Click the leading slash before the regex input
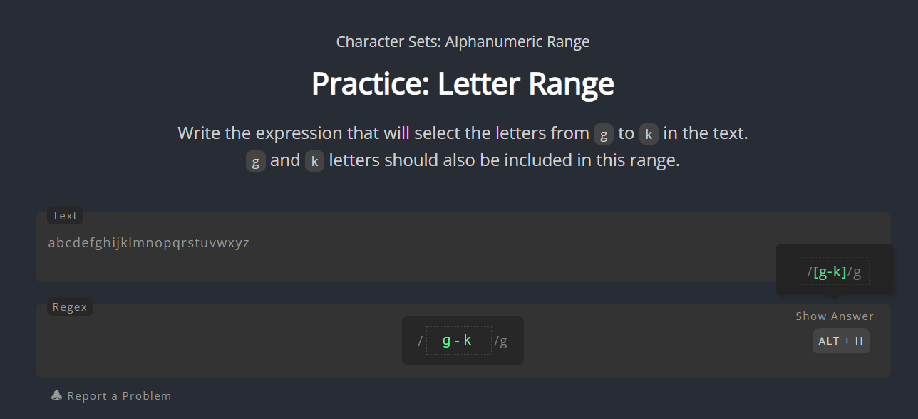 (x=420, y=341)
